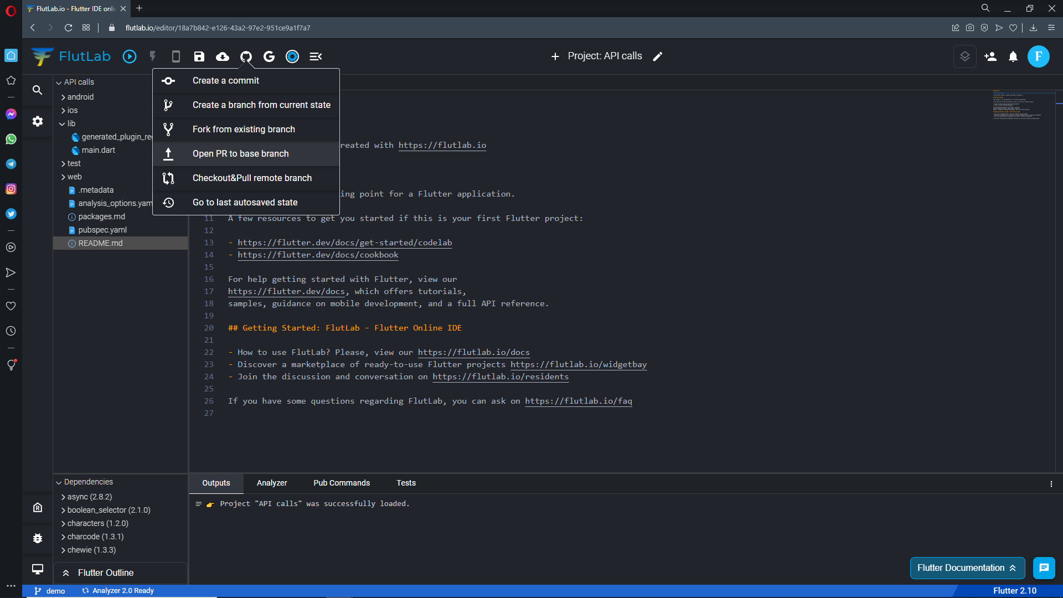This screenshot has width=1063, height=598.
Task: Open the collapse menu lines icon
Action: coord(316,56)
